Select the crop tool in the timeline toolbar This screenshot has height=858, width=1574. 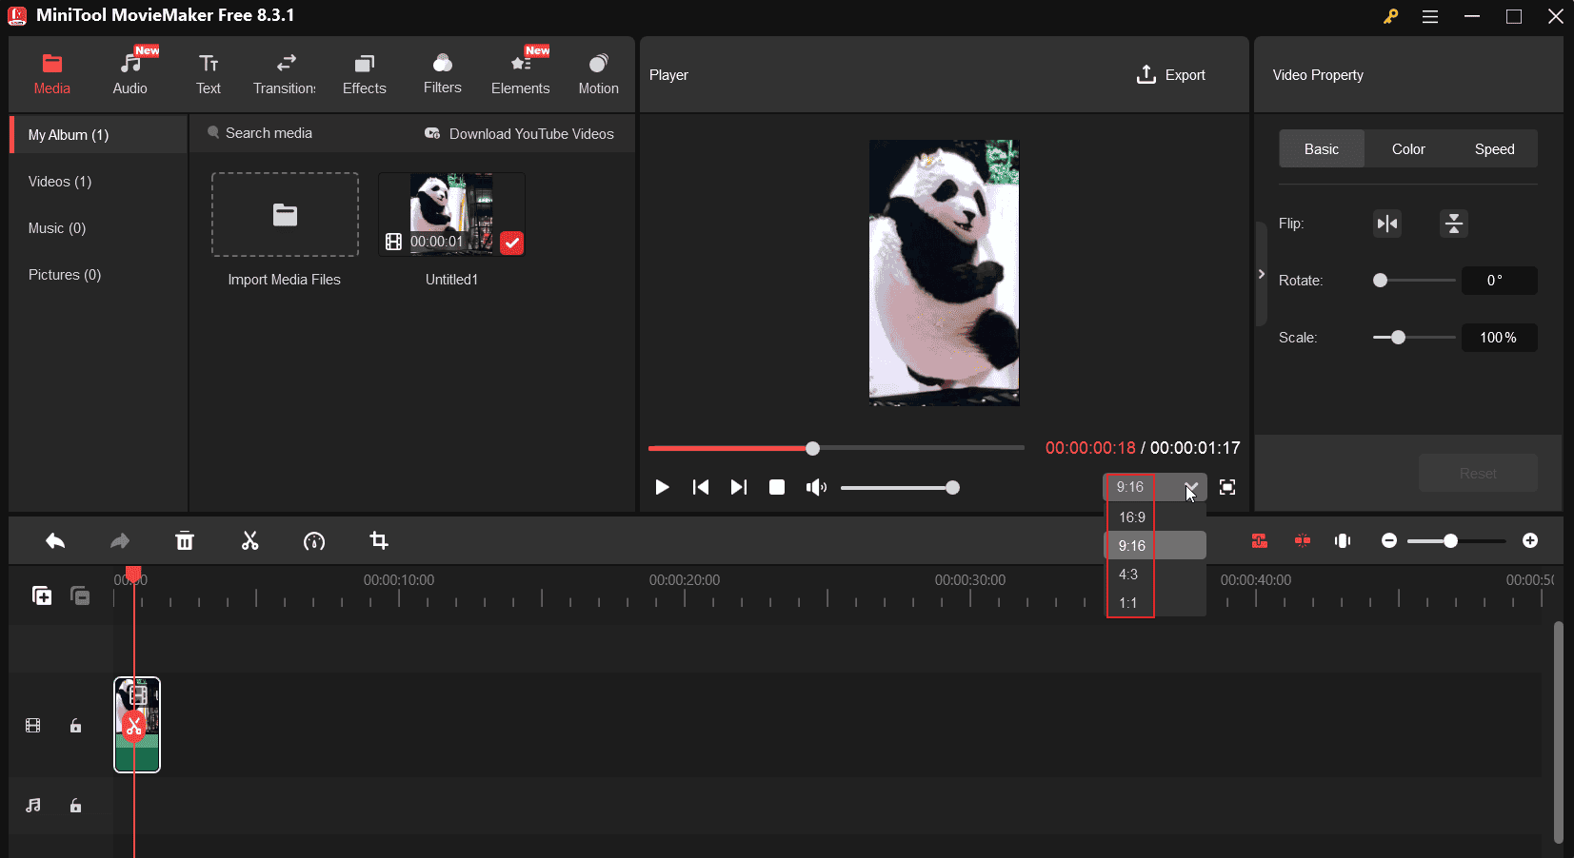378,540
